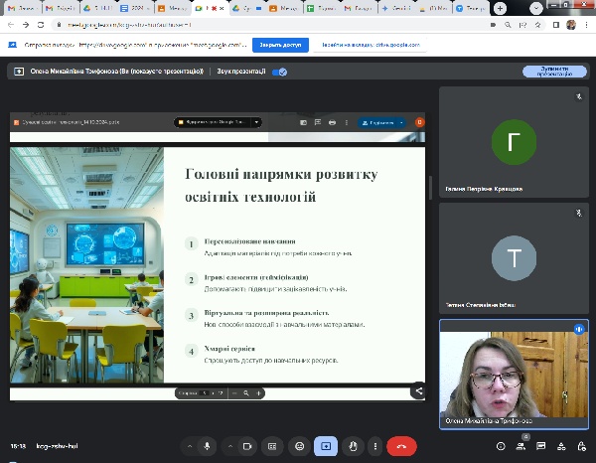Open the emoji reactions picker
This screenshot has height=463, width=596.
(299, 447)
